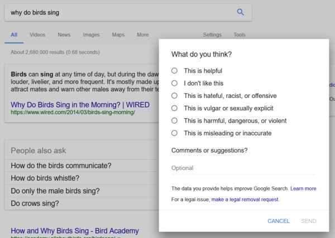
Task: Expand "Do only the male birds sing?"
Action: 82,191
